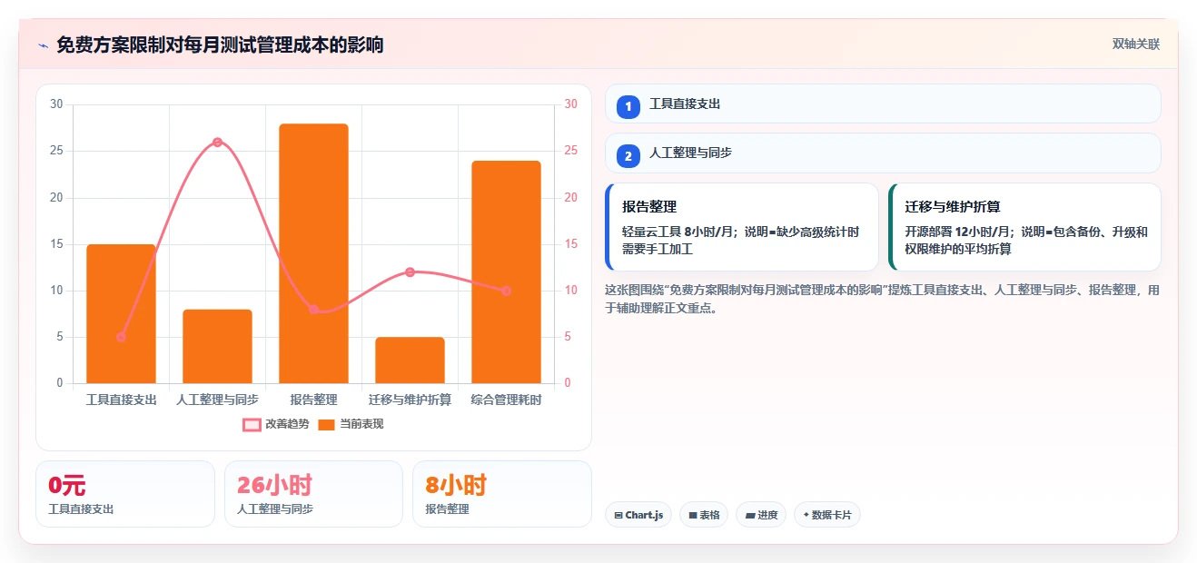Click the 数据卡片 tag chip
This screenshot has width=1197, height=563.
826,515
